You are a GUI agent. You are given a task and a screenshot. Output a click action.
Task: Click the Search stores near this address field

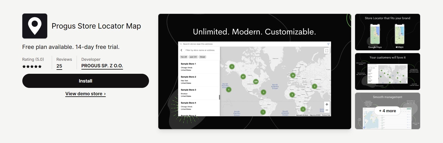(254, 44)
